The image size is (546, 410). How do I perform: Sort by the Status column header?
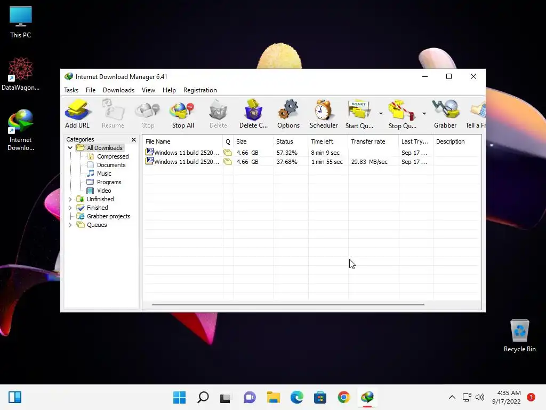point(291,141)
